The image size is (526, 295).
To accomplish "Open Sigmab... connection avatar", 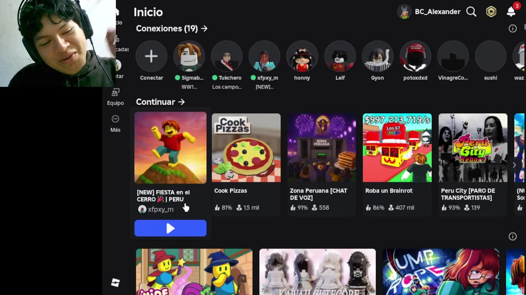I will (189, 56).
